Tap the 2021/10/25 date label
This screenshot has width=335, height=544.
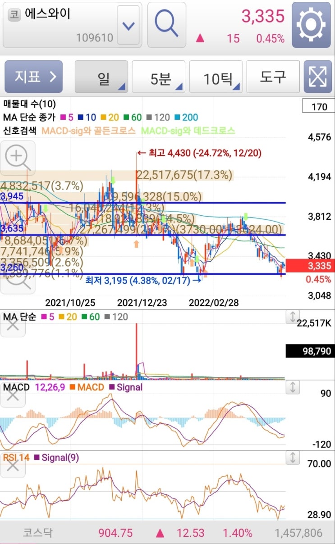click(x=70, y=302)
